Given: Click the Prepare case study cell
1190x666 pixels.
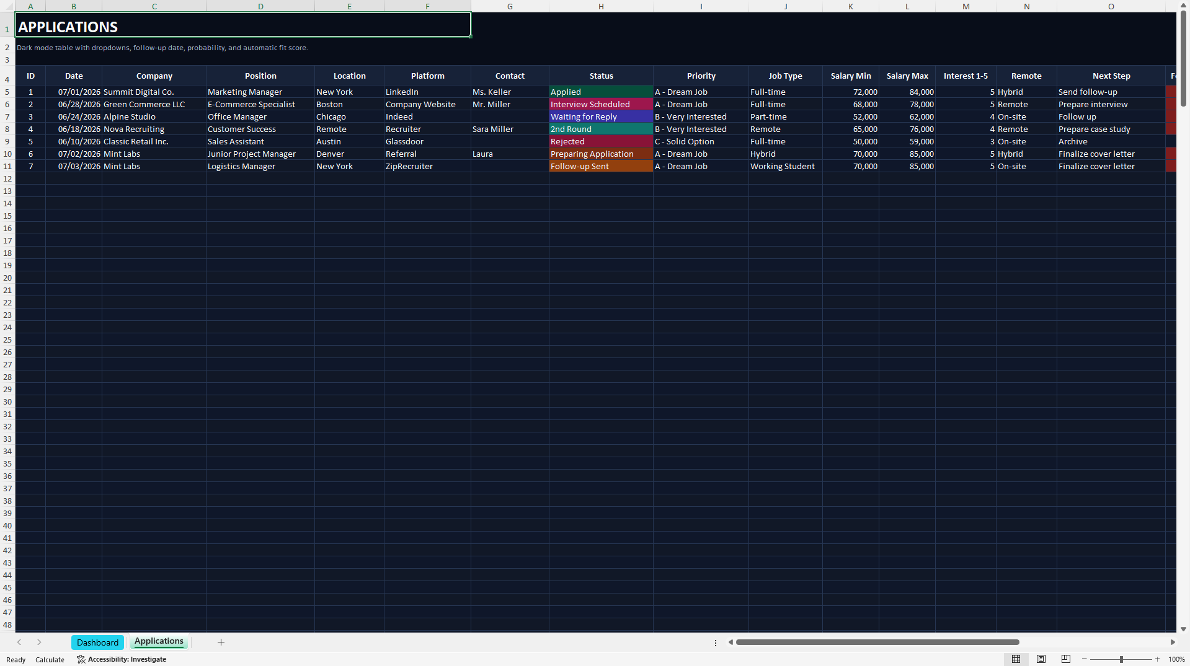Looking at the screenshot, I should tap(1111, 129).
